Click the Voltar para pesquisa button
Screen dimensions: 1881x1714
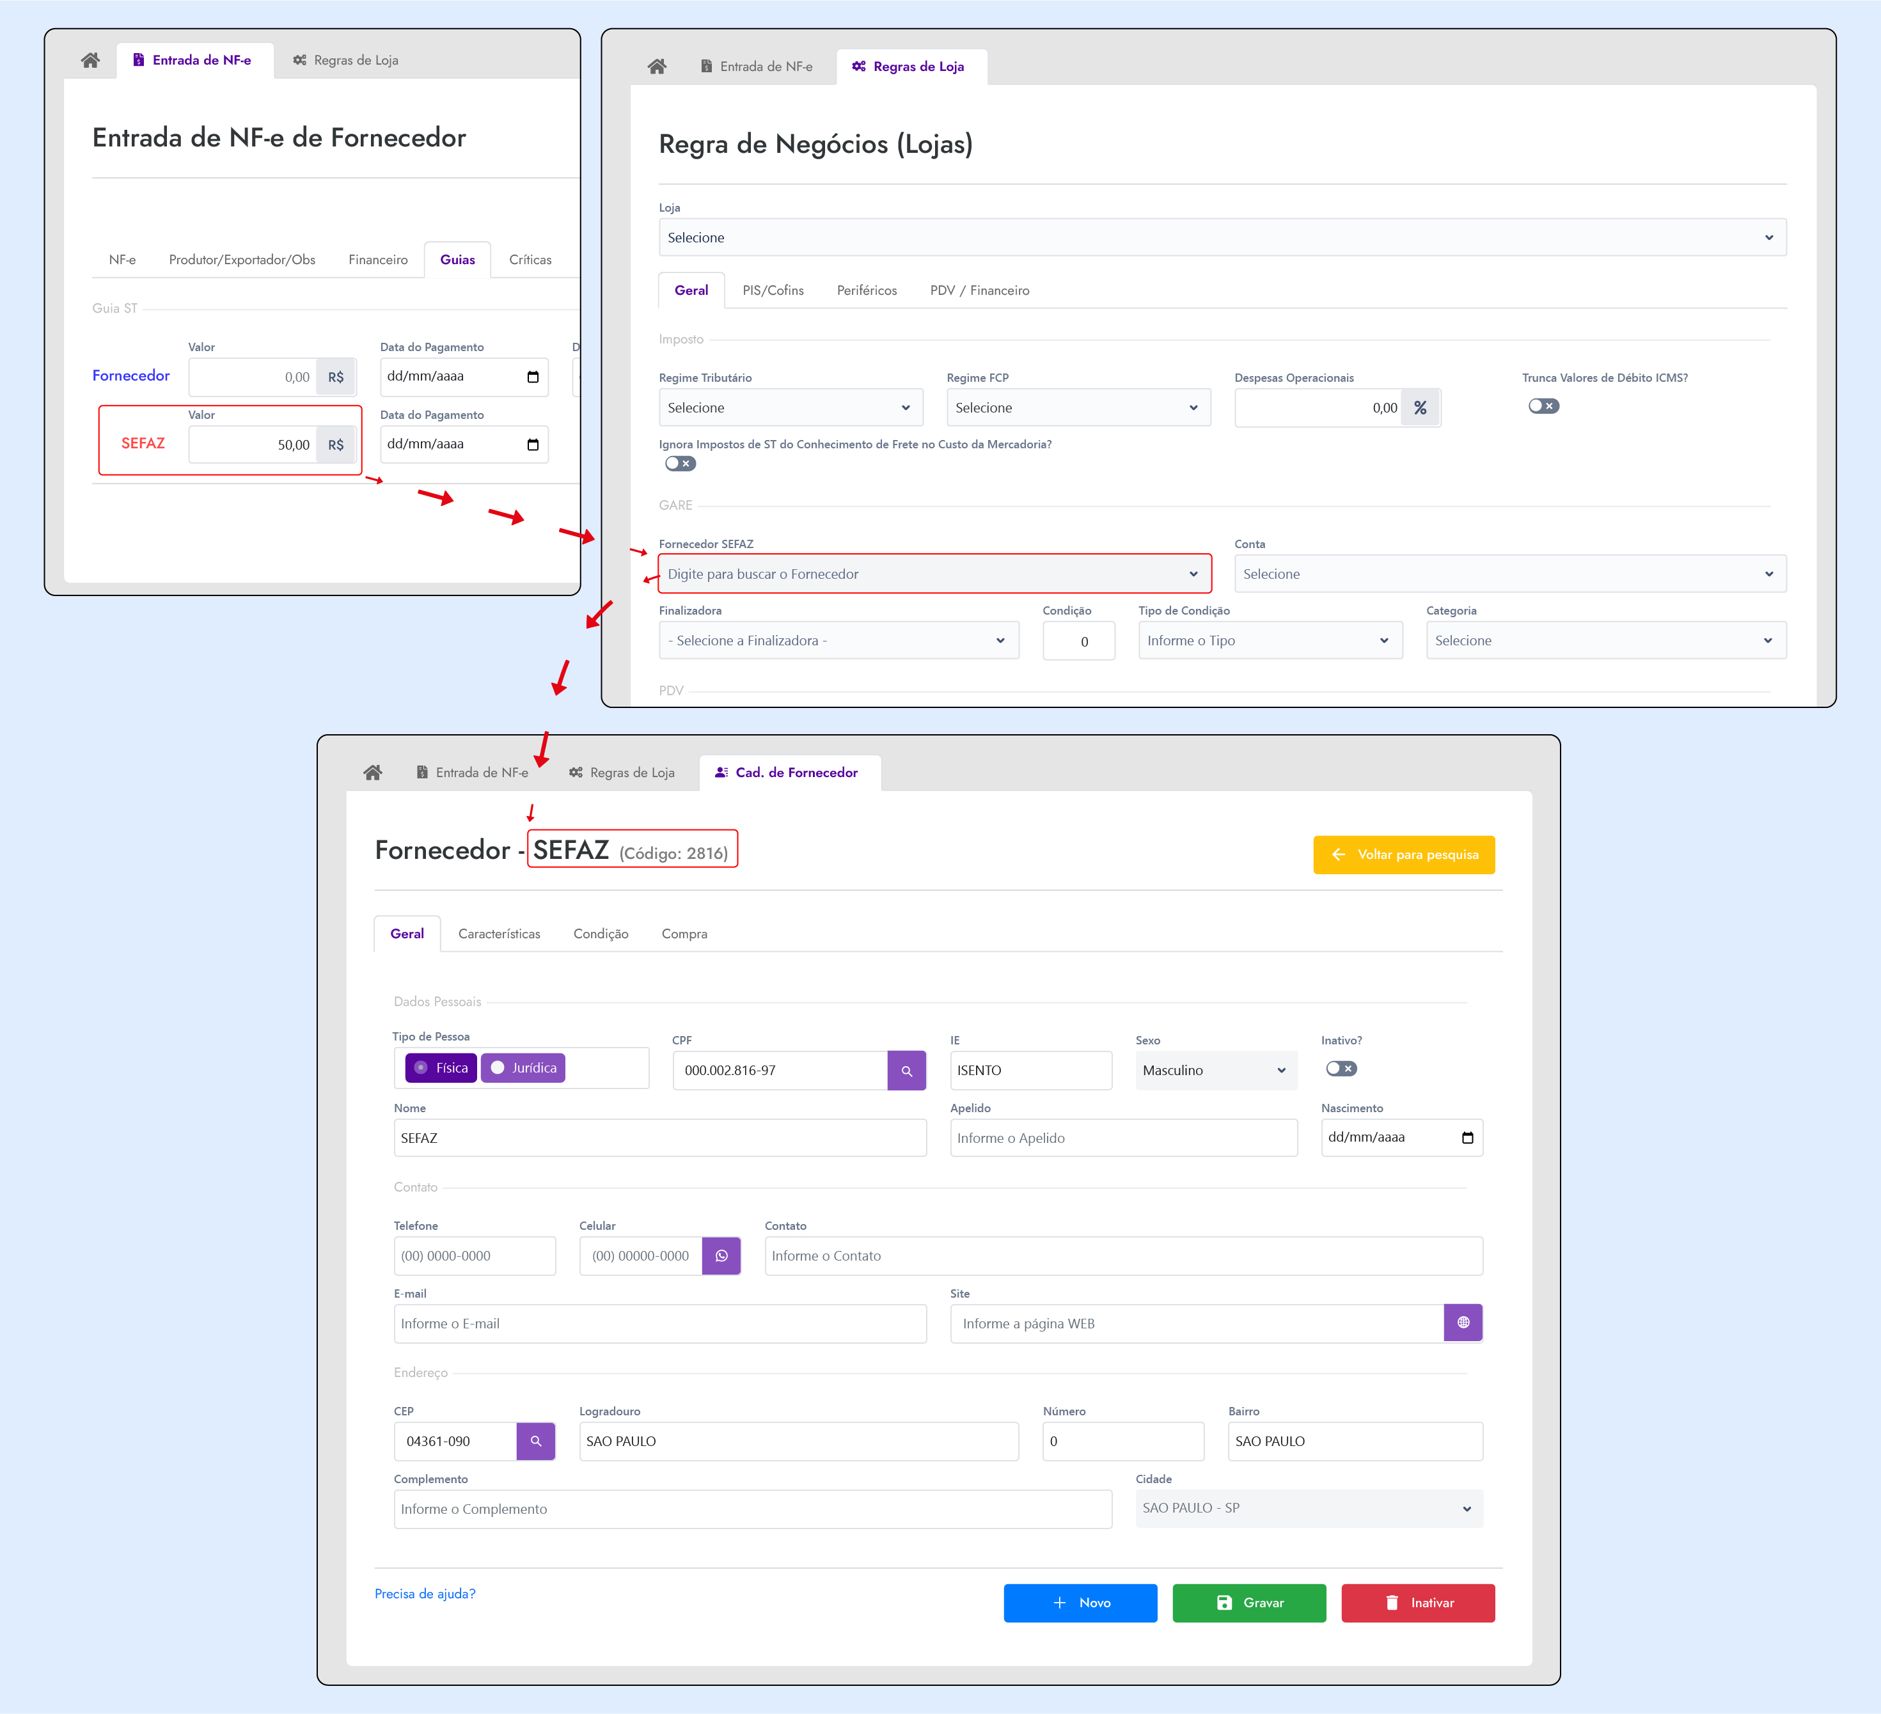[x=1403, y=854]
